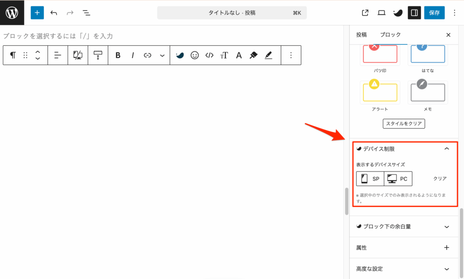Open the emoji picker icon
This screenshot has height=279, width=464.
[x=194, y=55]
